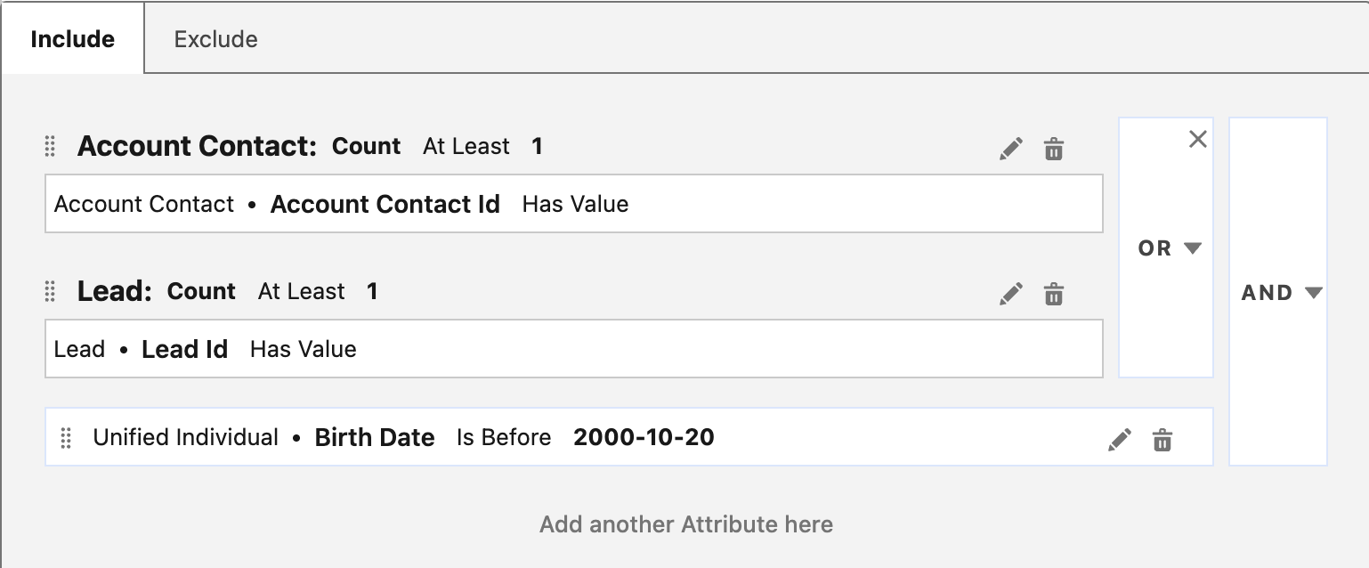Delete the Lead rule with trash icon
The width and height of the screenshot is (1369, 568).
tap(1054, 294)
